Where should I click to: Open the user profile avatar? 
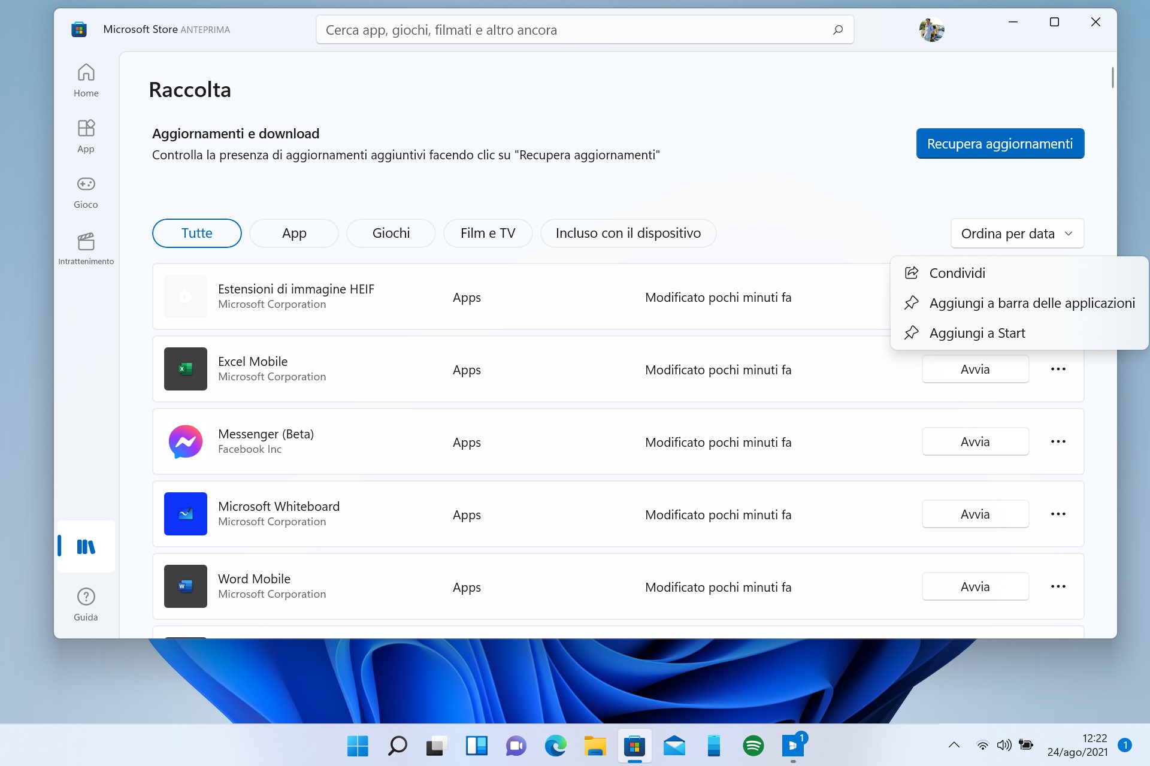tap(931, 29)
